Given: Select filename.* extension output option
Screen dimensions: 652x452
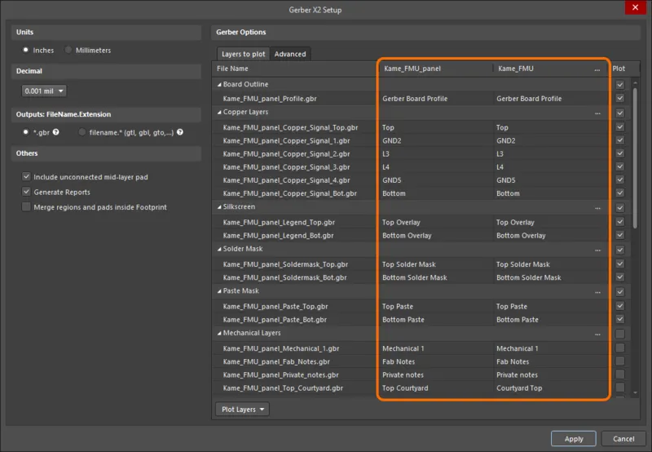Looking at the screenshot, I should coord(81,132).
